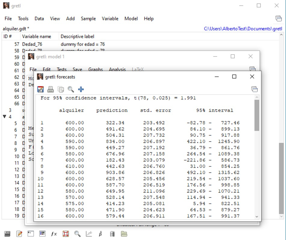The height and width of the screenshot is (240, 286).
Task: Click the main window vertical scrollbar thumb
Action: click(x=281, y=178)
